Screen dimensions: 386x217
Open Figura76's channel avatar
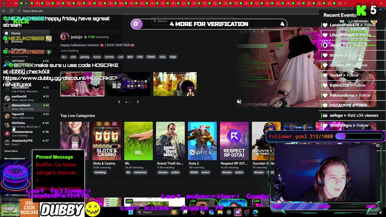click(7, 116)
